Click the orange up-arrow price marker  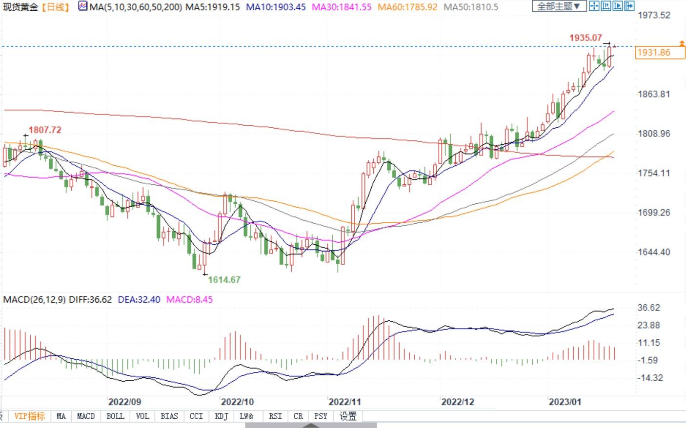pyautogui.click(x=682, y=44)
